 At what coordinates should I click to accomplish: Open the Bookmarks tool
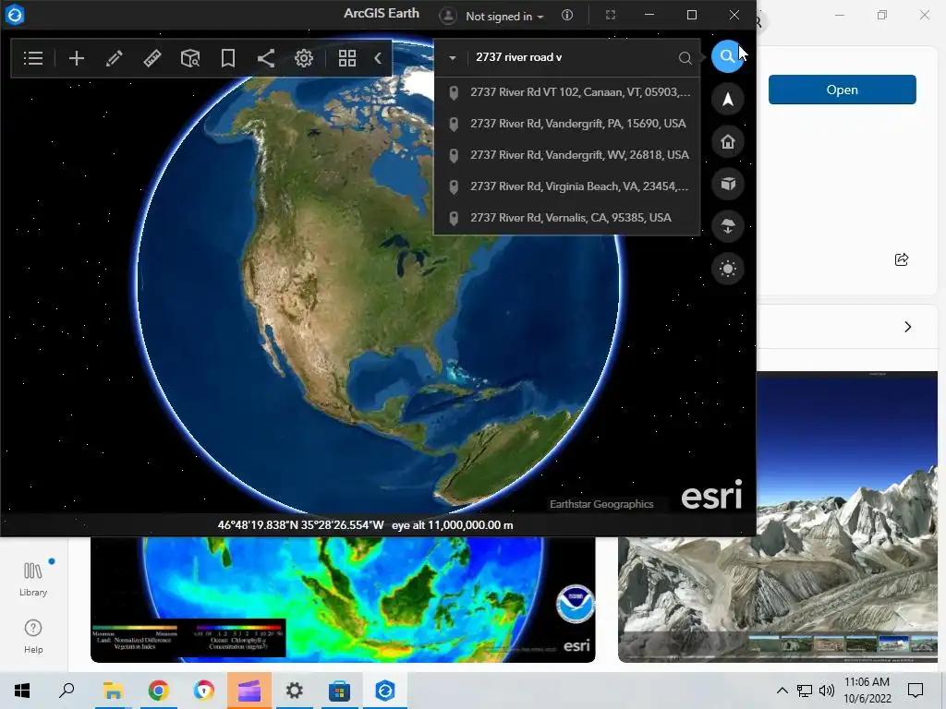point(228,58)
